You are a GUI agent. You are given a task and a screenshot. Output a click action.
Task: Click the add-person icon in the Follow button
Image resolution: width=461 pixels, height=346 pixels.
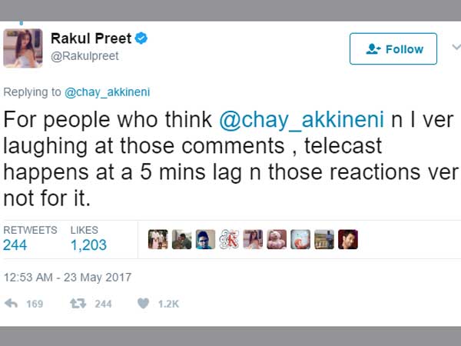tap(373, 49)
